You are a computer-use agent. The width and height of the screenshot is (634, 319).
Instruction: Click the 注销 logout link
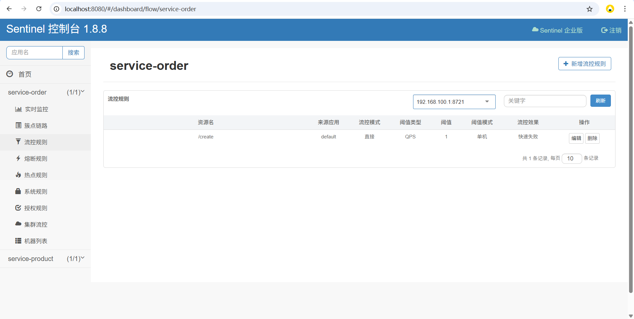tap(611, 30)
